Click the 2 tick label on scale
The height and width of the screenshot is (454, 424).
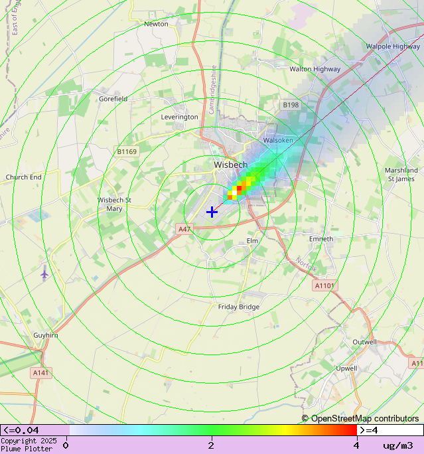[x=211, y=445]
